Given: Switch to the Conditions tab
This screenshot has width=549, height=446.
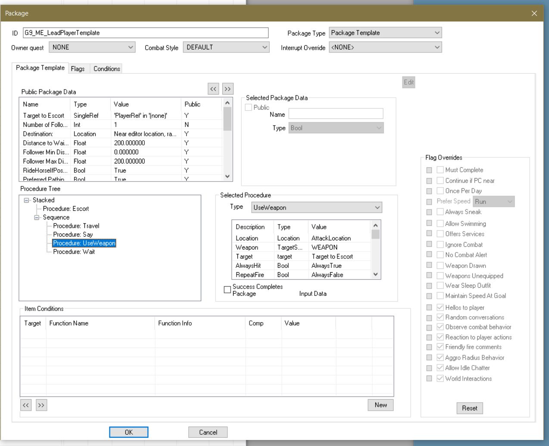Looking at the screenshot, I should tap(106, 68).
